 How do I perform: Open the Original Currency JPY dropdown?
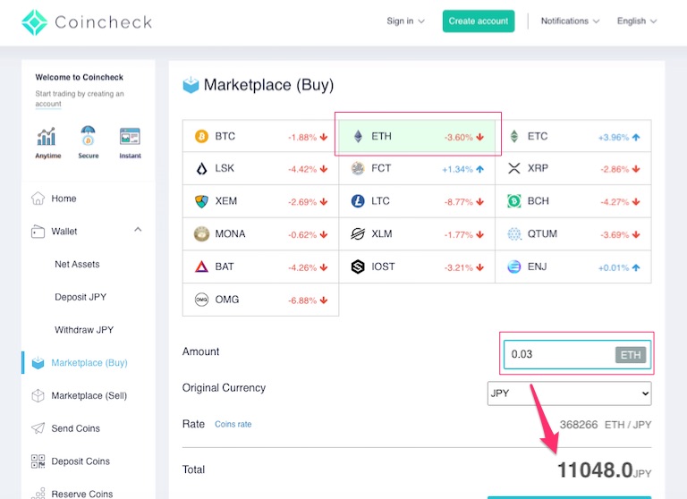(569, 393)
